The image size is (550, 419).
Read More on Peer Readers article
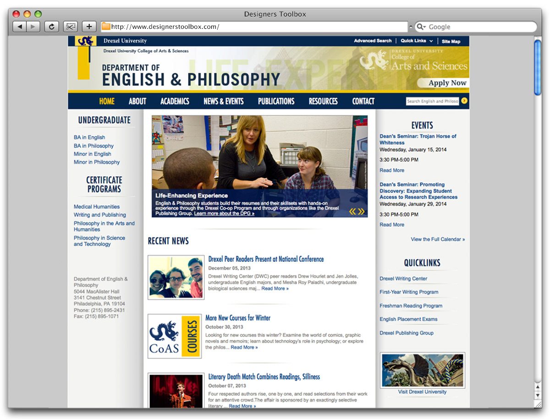tap(275, 288)
